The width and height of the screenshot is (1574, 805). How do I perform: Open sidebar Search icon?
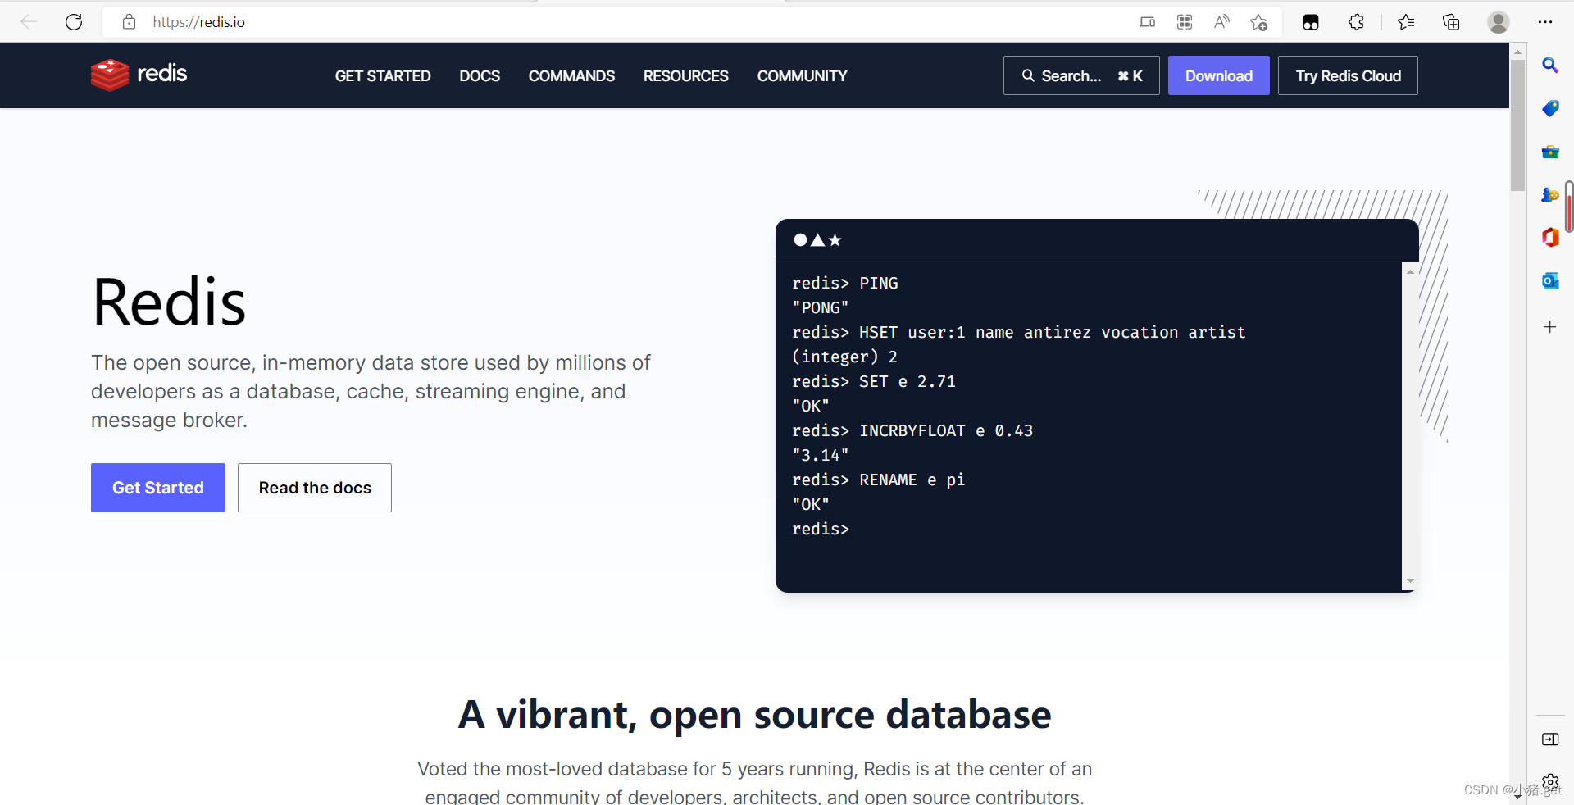(1550, 65)
